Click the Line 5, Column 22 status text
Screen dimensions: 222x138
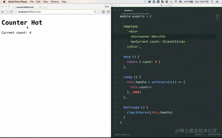122,135
